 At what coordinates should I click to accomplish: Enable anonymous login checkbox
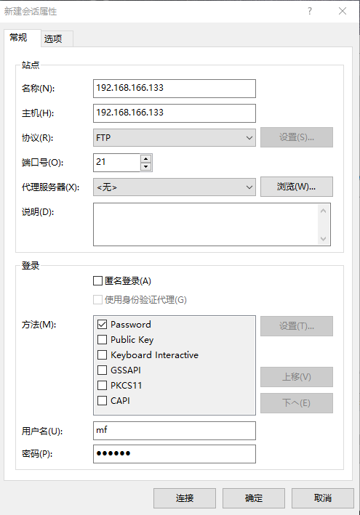(97, 281)
